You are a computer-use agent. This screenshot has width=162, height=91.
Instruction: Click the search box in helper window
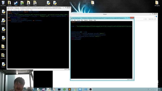152,19
